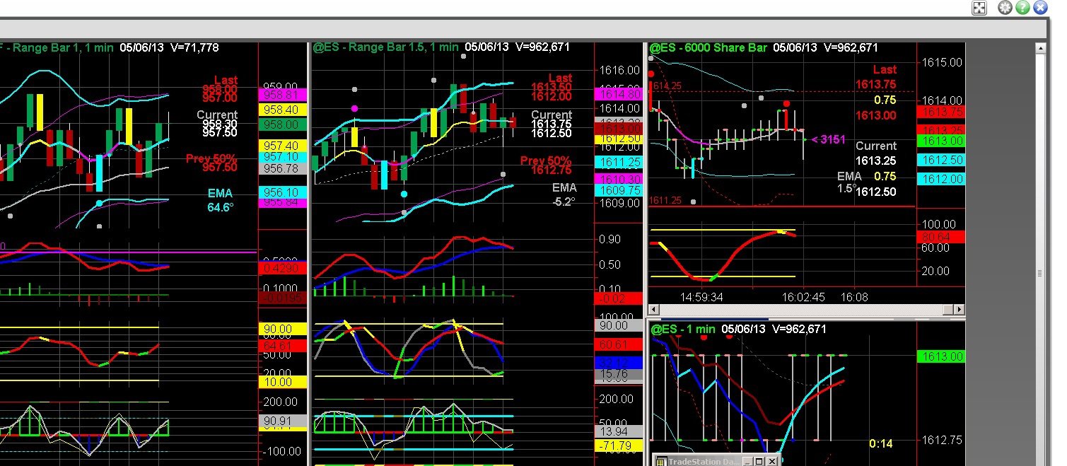The image size is (1067, 466).
Task: Click the 1612.75 axis value in 1 min chart
Action: [941, 440]
